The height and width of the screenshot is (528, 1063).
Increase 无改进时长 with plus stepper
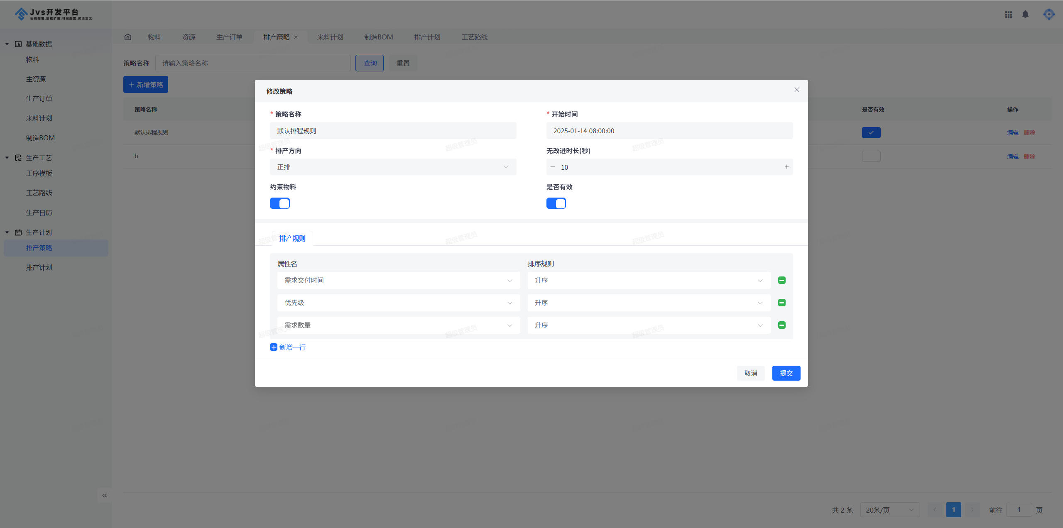tap(786, 167)
